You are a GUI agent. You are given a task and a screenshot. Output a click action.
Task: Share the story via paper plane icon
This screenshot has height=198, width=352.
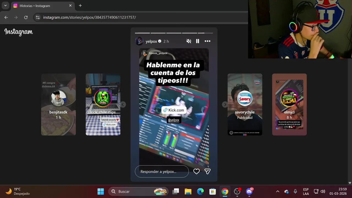pyautogui.click(x=208, y=172)
